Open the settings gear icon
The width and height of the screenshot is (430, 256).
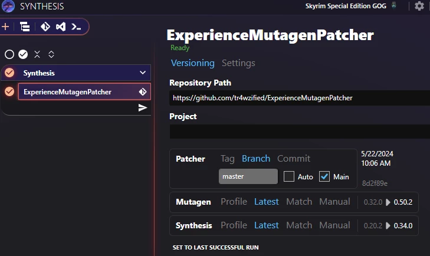click(x=419, y=6)
